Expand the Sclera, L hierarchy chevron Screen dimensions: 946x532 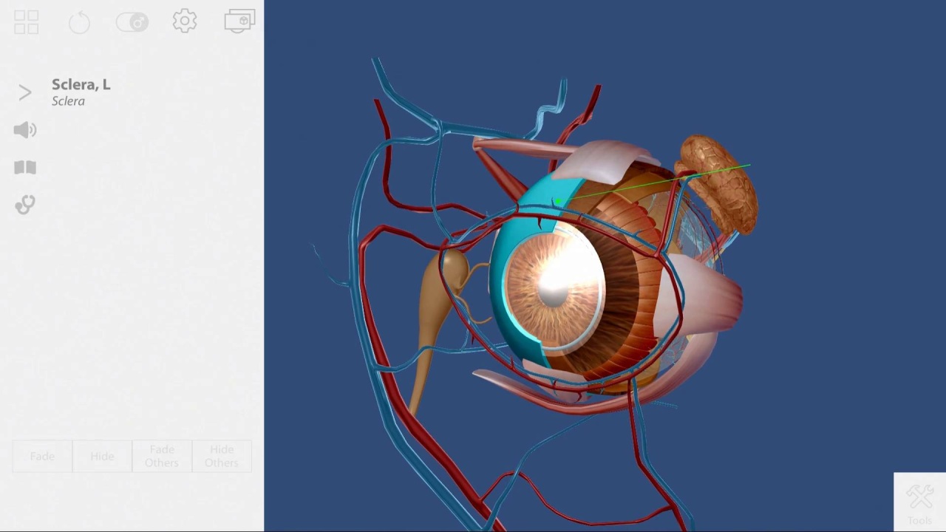(x=25, y=92)
